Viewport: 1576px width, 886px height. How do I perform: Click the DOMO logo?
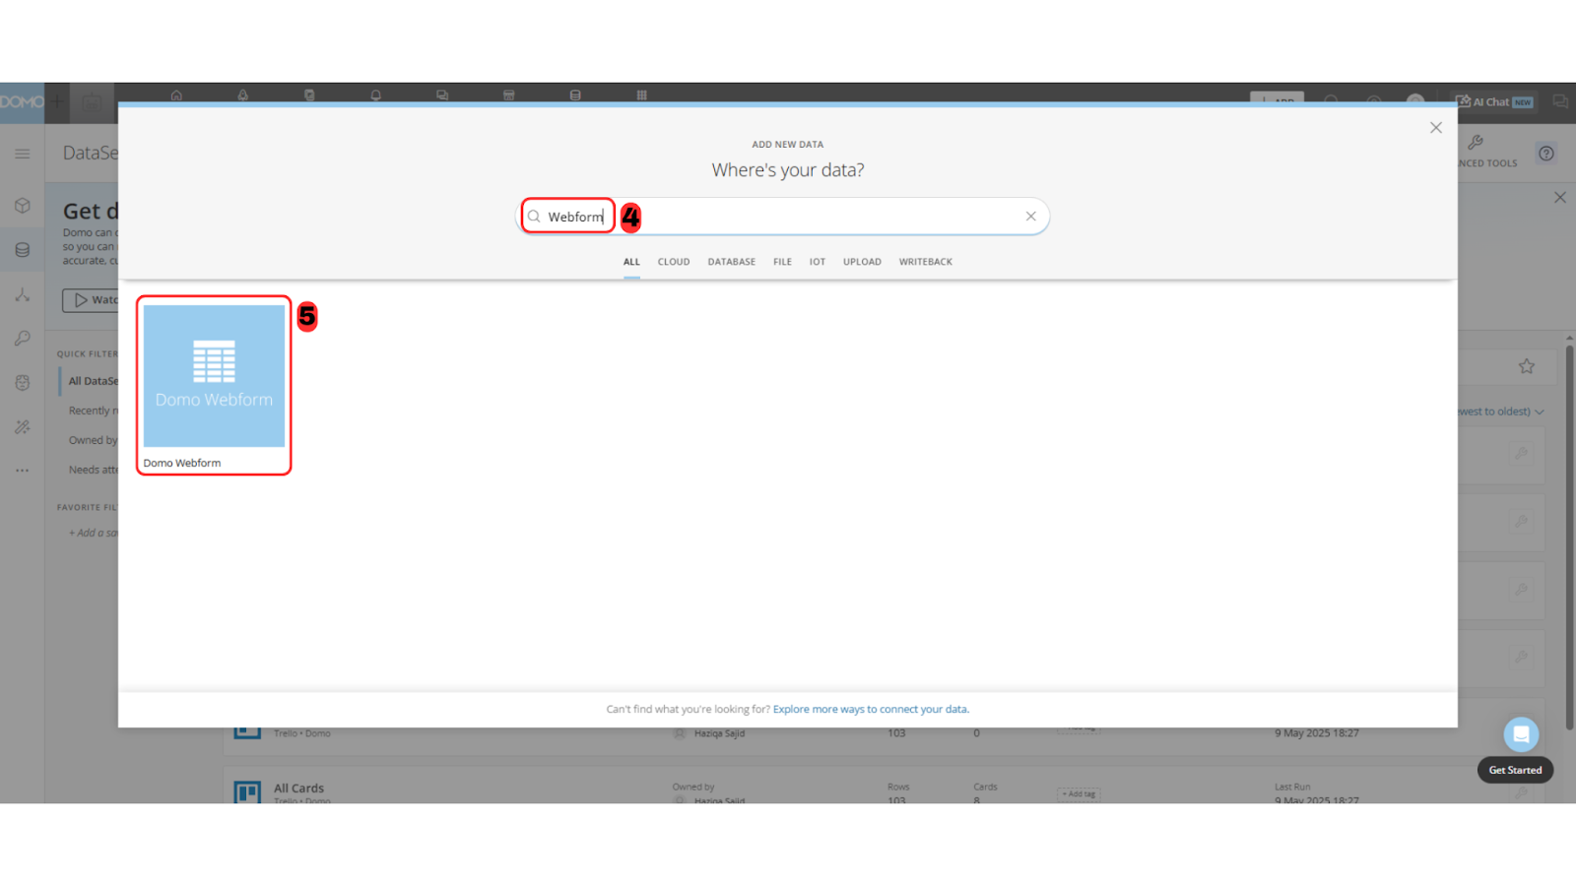click(x=22, y=102)
